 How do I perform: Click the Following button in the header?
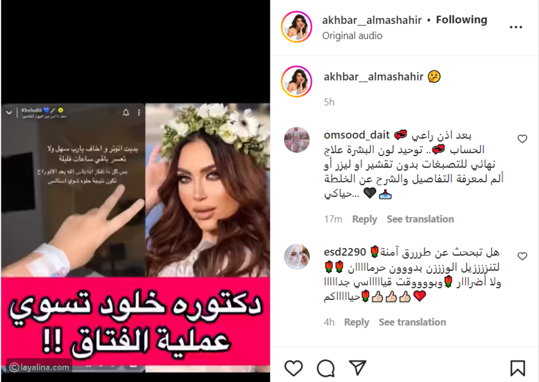[x=461, y=19]
